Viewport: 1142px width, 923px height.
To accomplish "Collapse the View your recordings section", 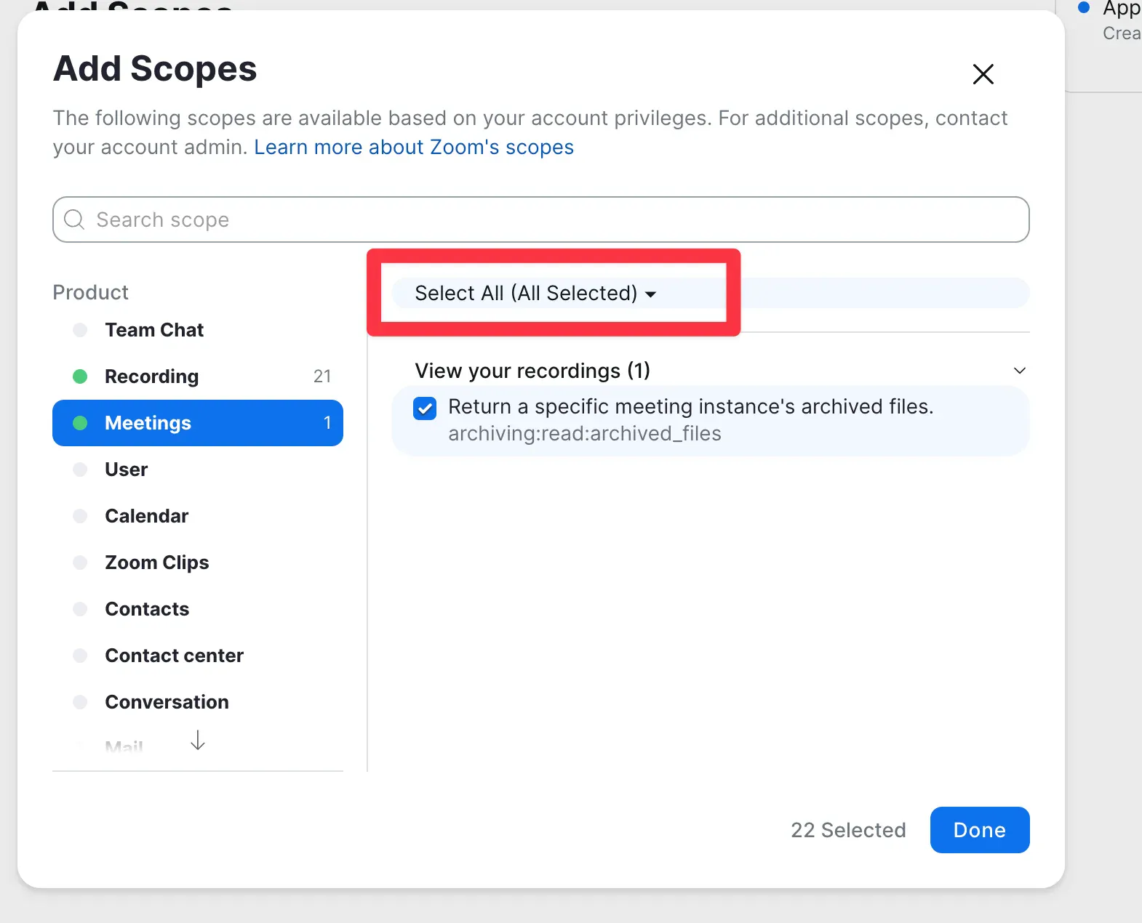I will click(x=1020, y=371).
